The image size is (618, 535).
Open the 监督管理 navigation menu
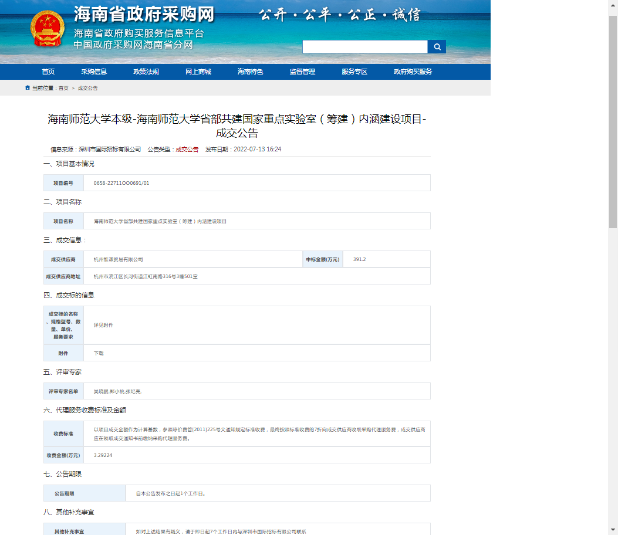coord(302,72)
